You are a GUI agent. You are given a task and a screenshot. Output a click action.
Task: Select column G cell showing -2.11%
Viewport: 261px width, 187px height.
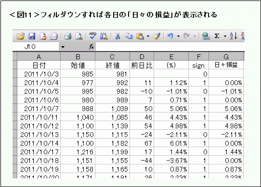click(226, 134)
